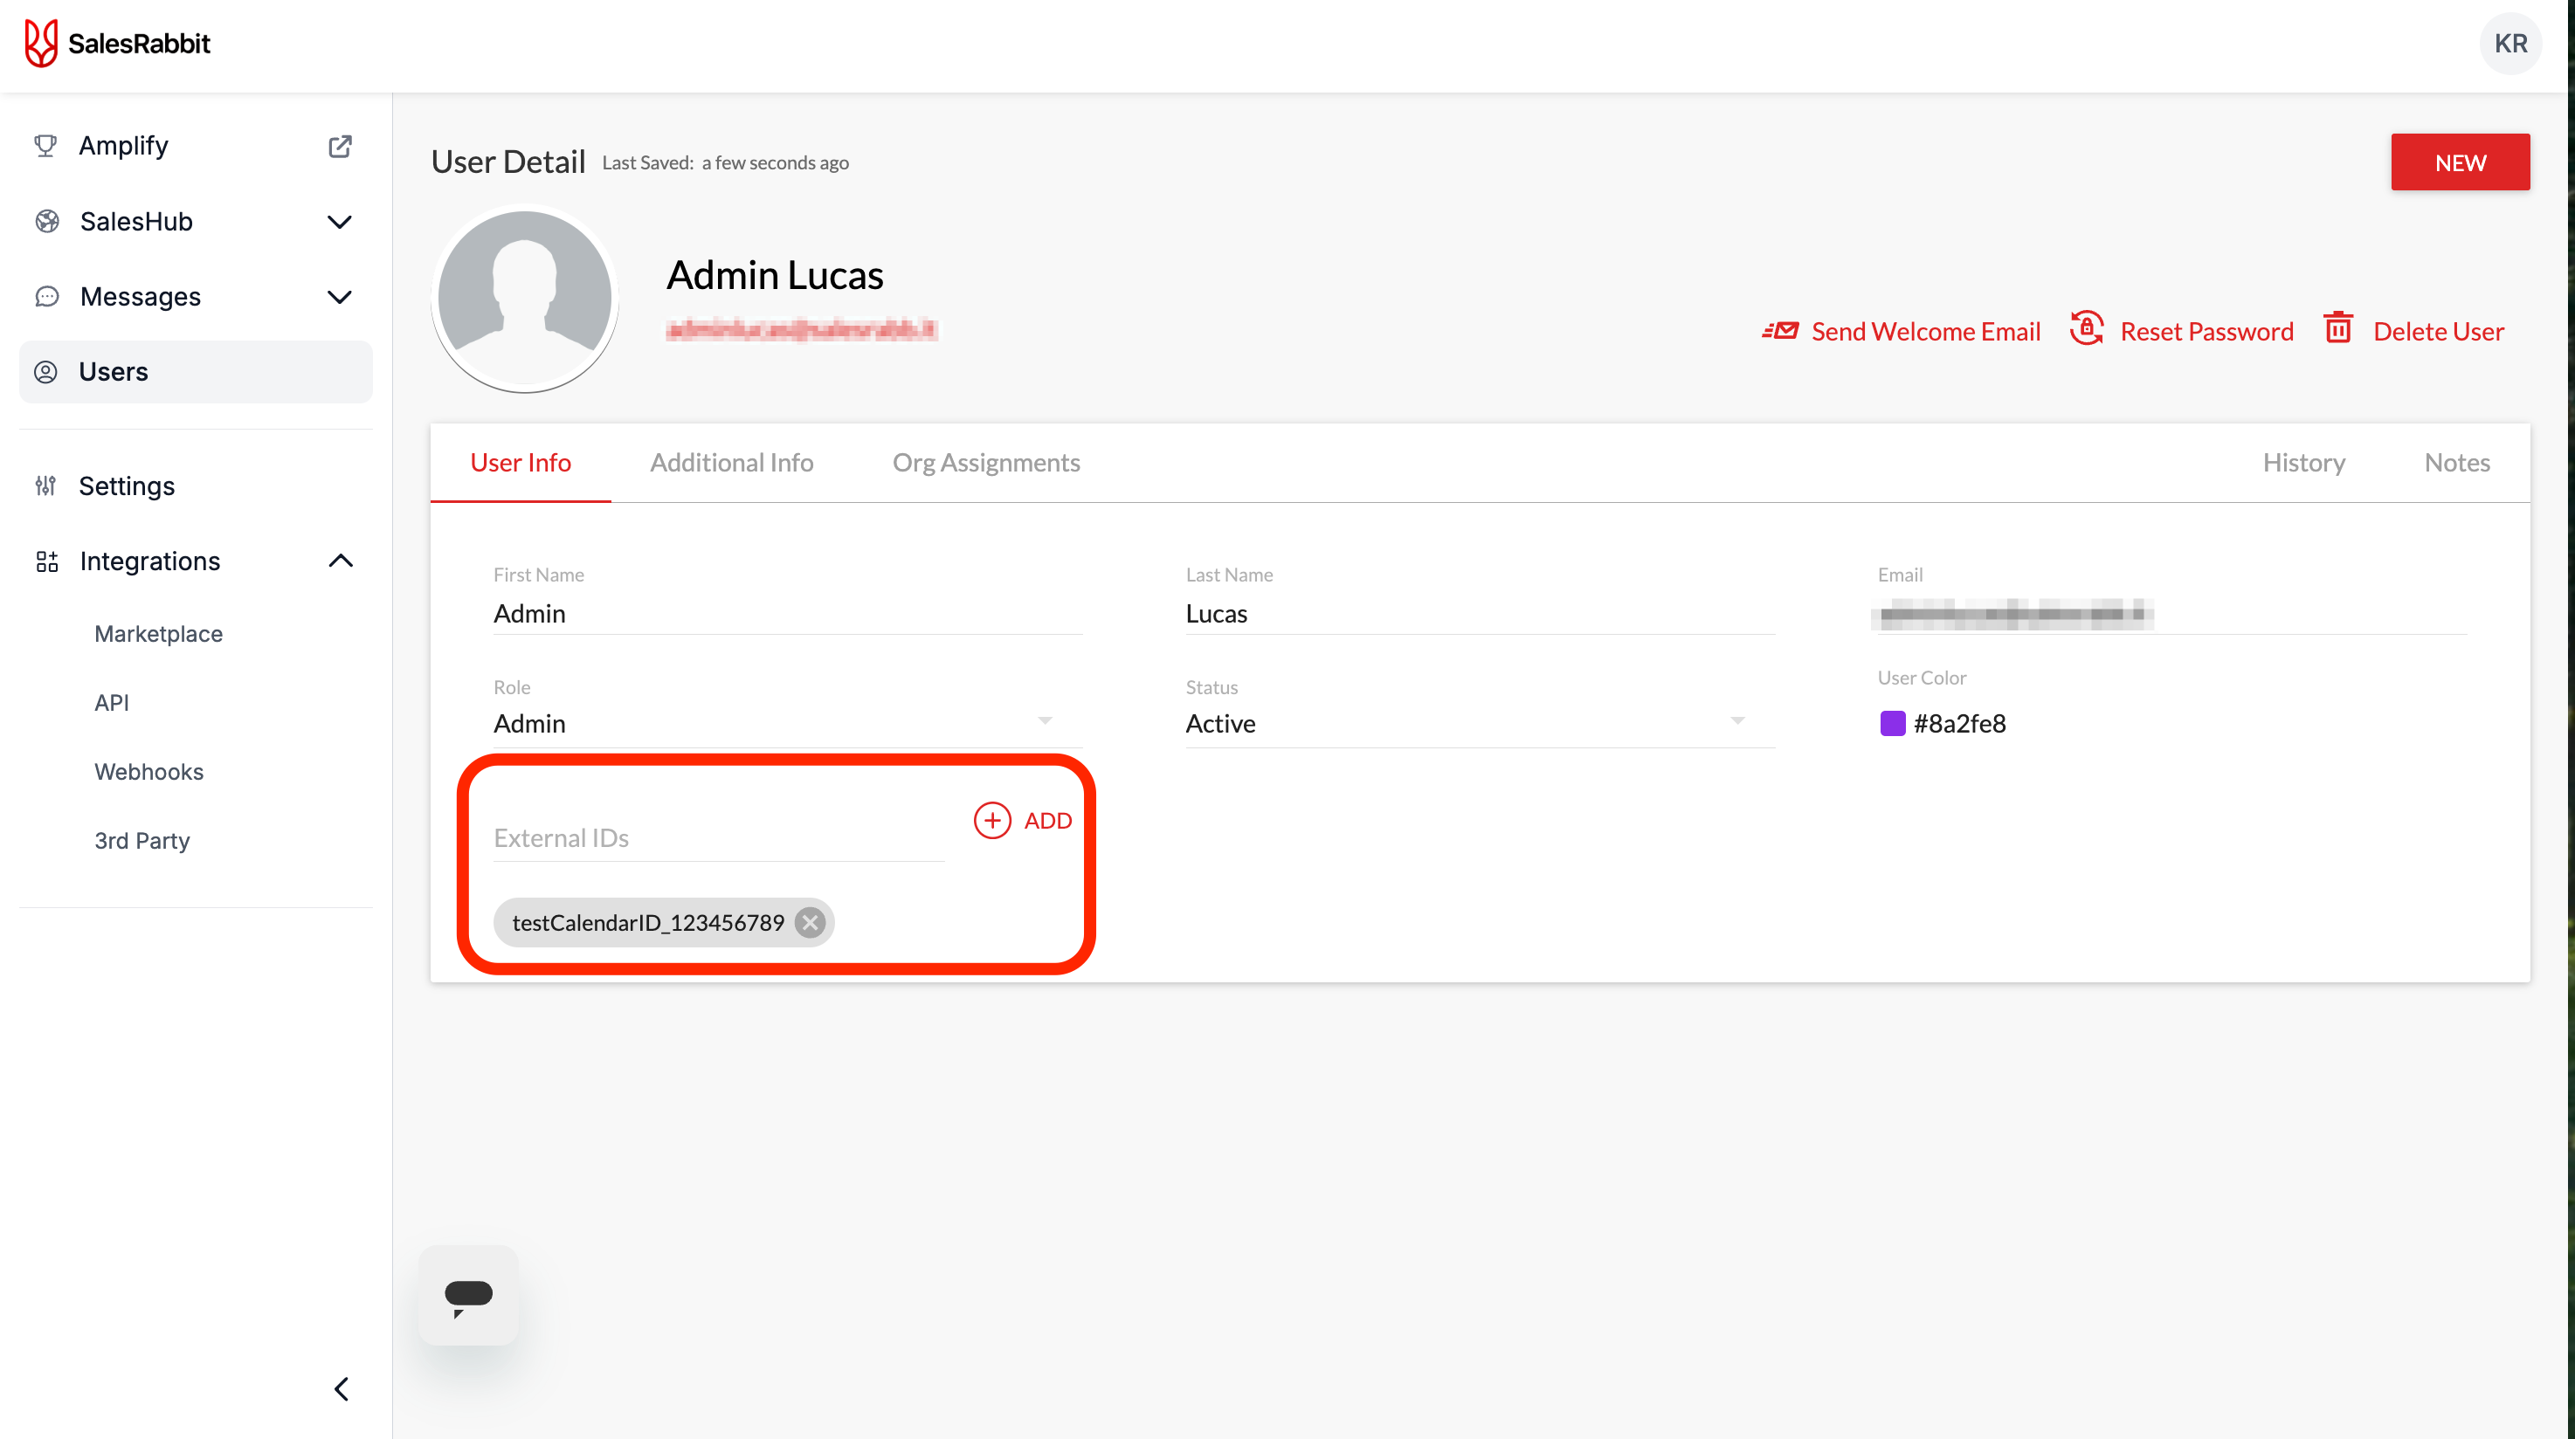Collapse the sidebar with left chevron

coord(341,1389)
